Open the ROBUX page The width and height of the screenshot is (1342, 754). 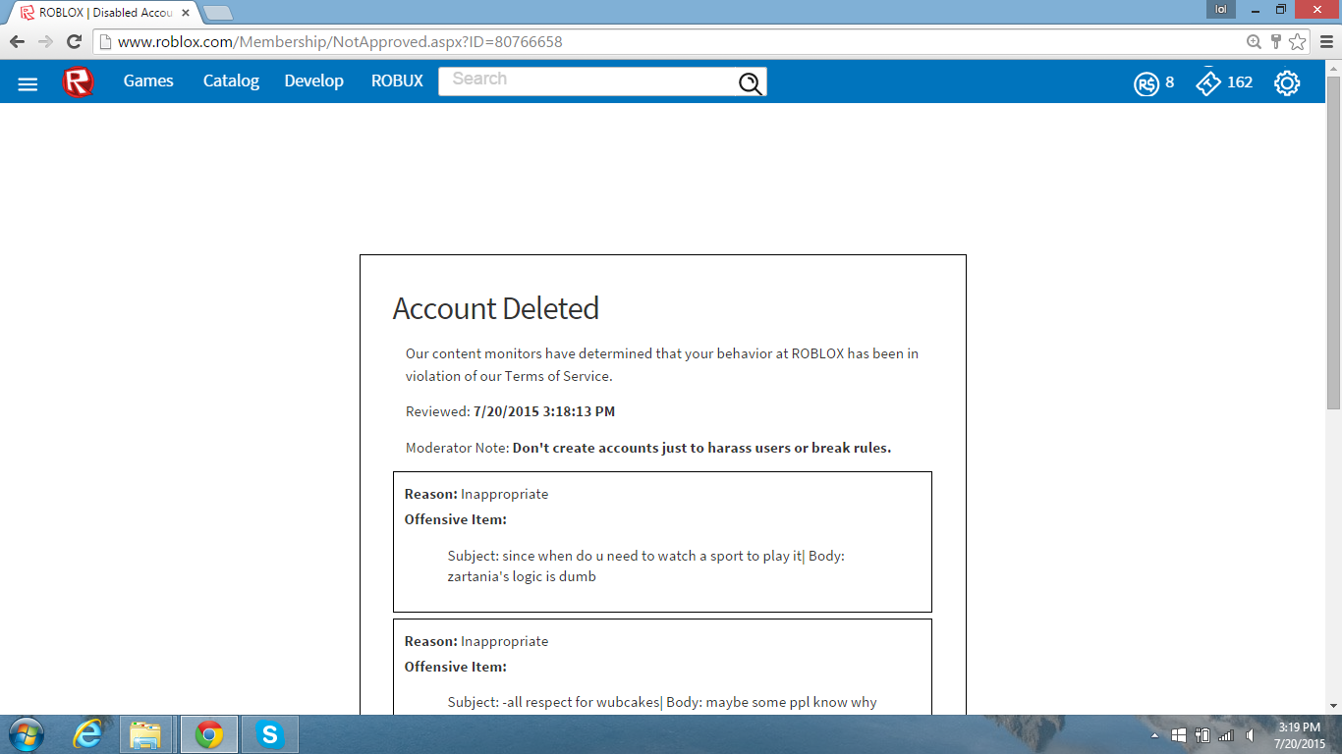397,81
